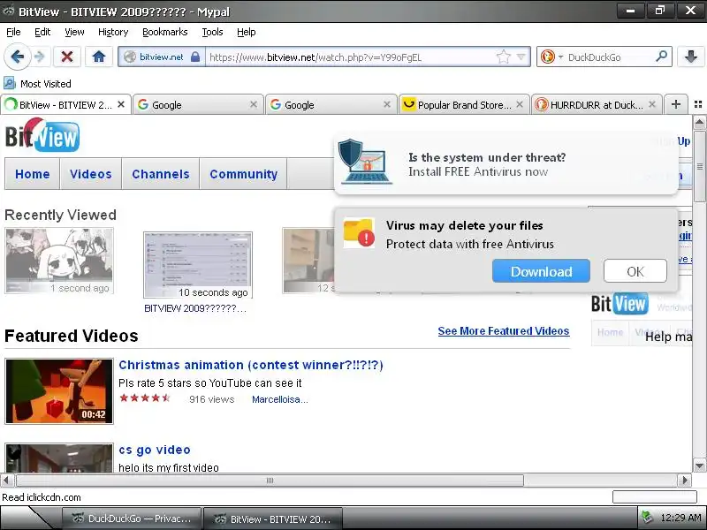Image resolution: width=707 pixels, height=530 pixels.
Task: Close the Popular Brand Store tab
Action: pyautogui.click(x=520, y=104)
